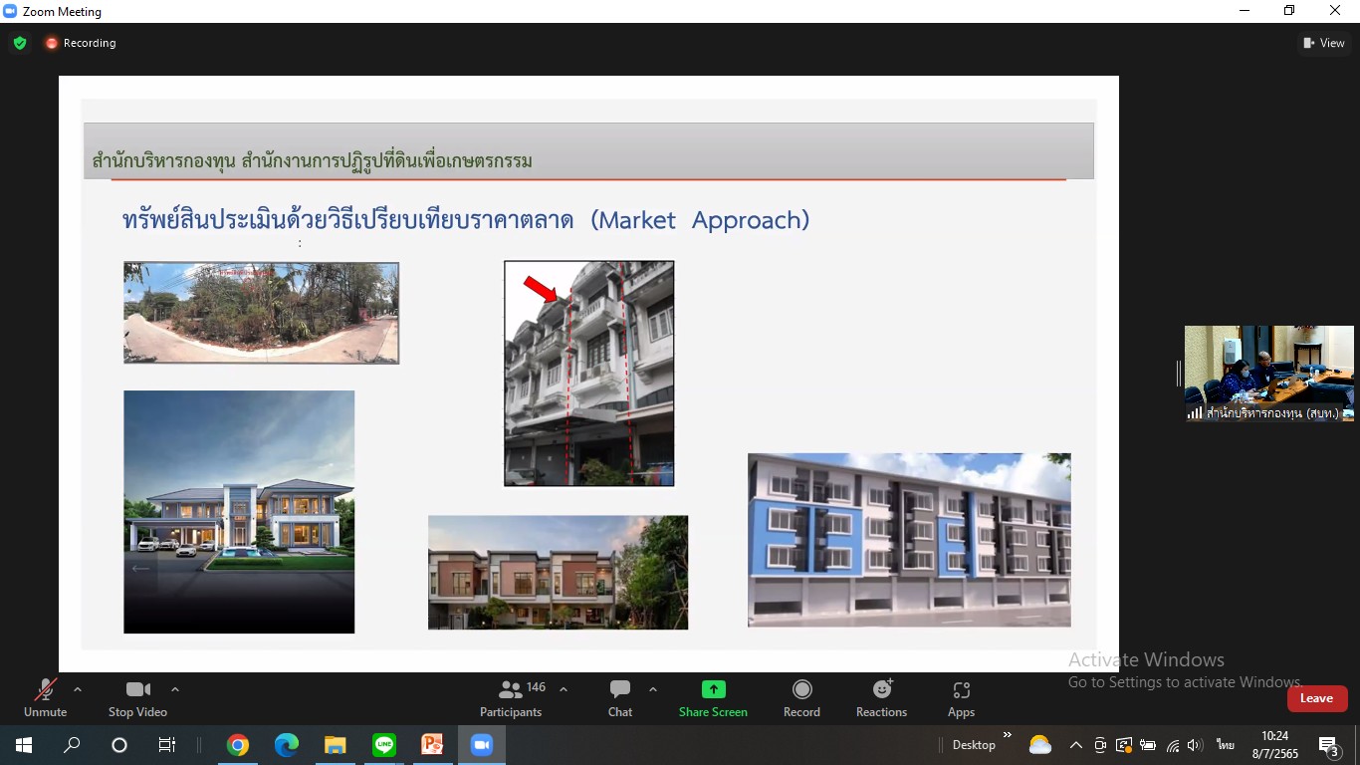The height and width of the screenshot is (765, 1360).
Task: Open the Participants panel
Action: [512, 697]
